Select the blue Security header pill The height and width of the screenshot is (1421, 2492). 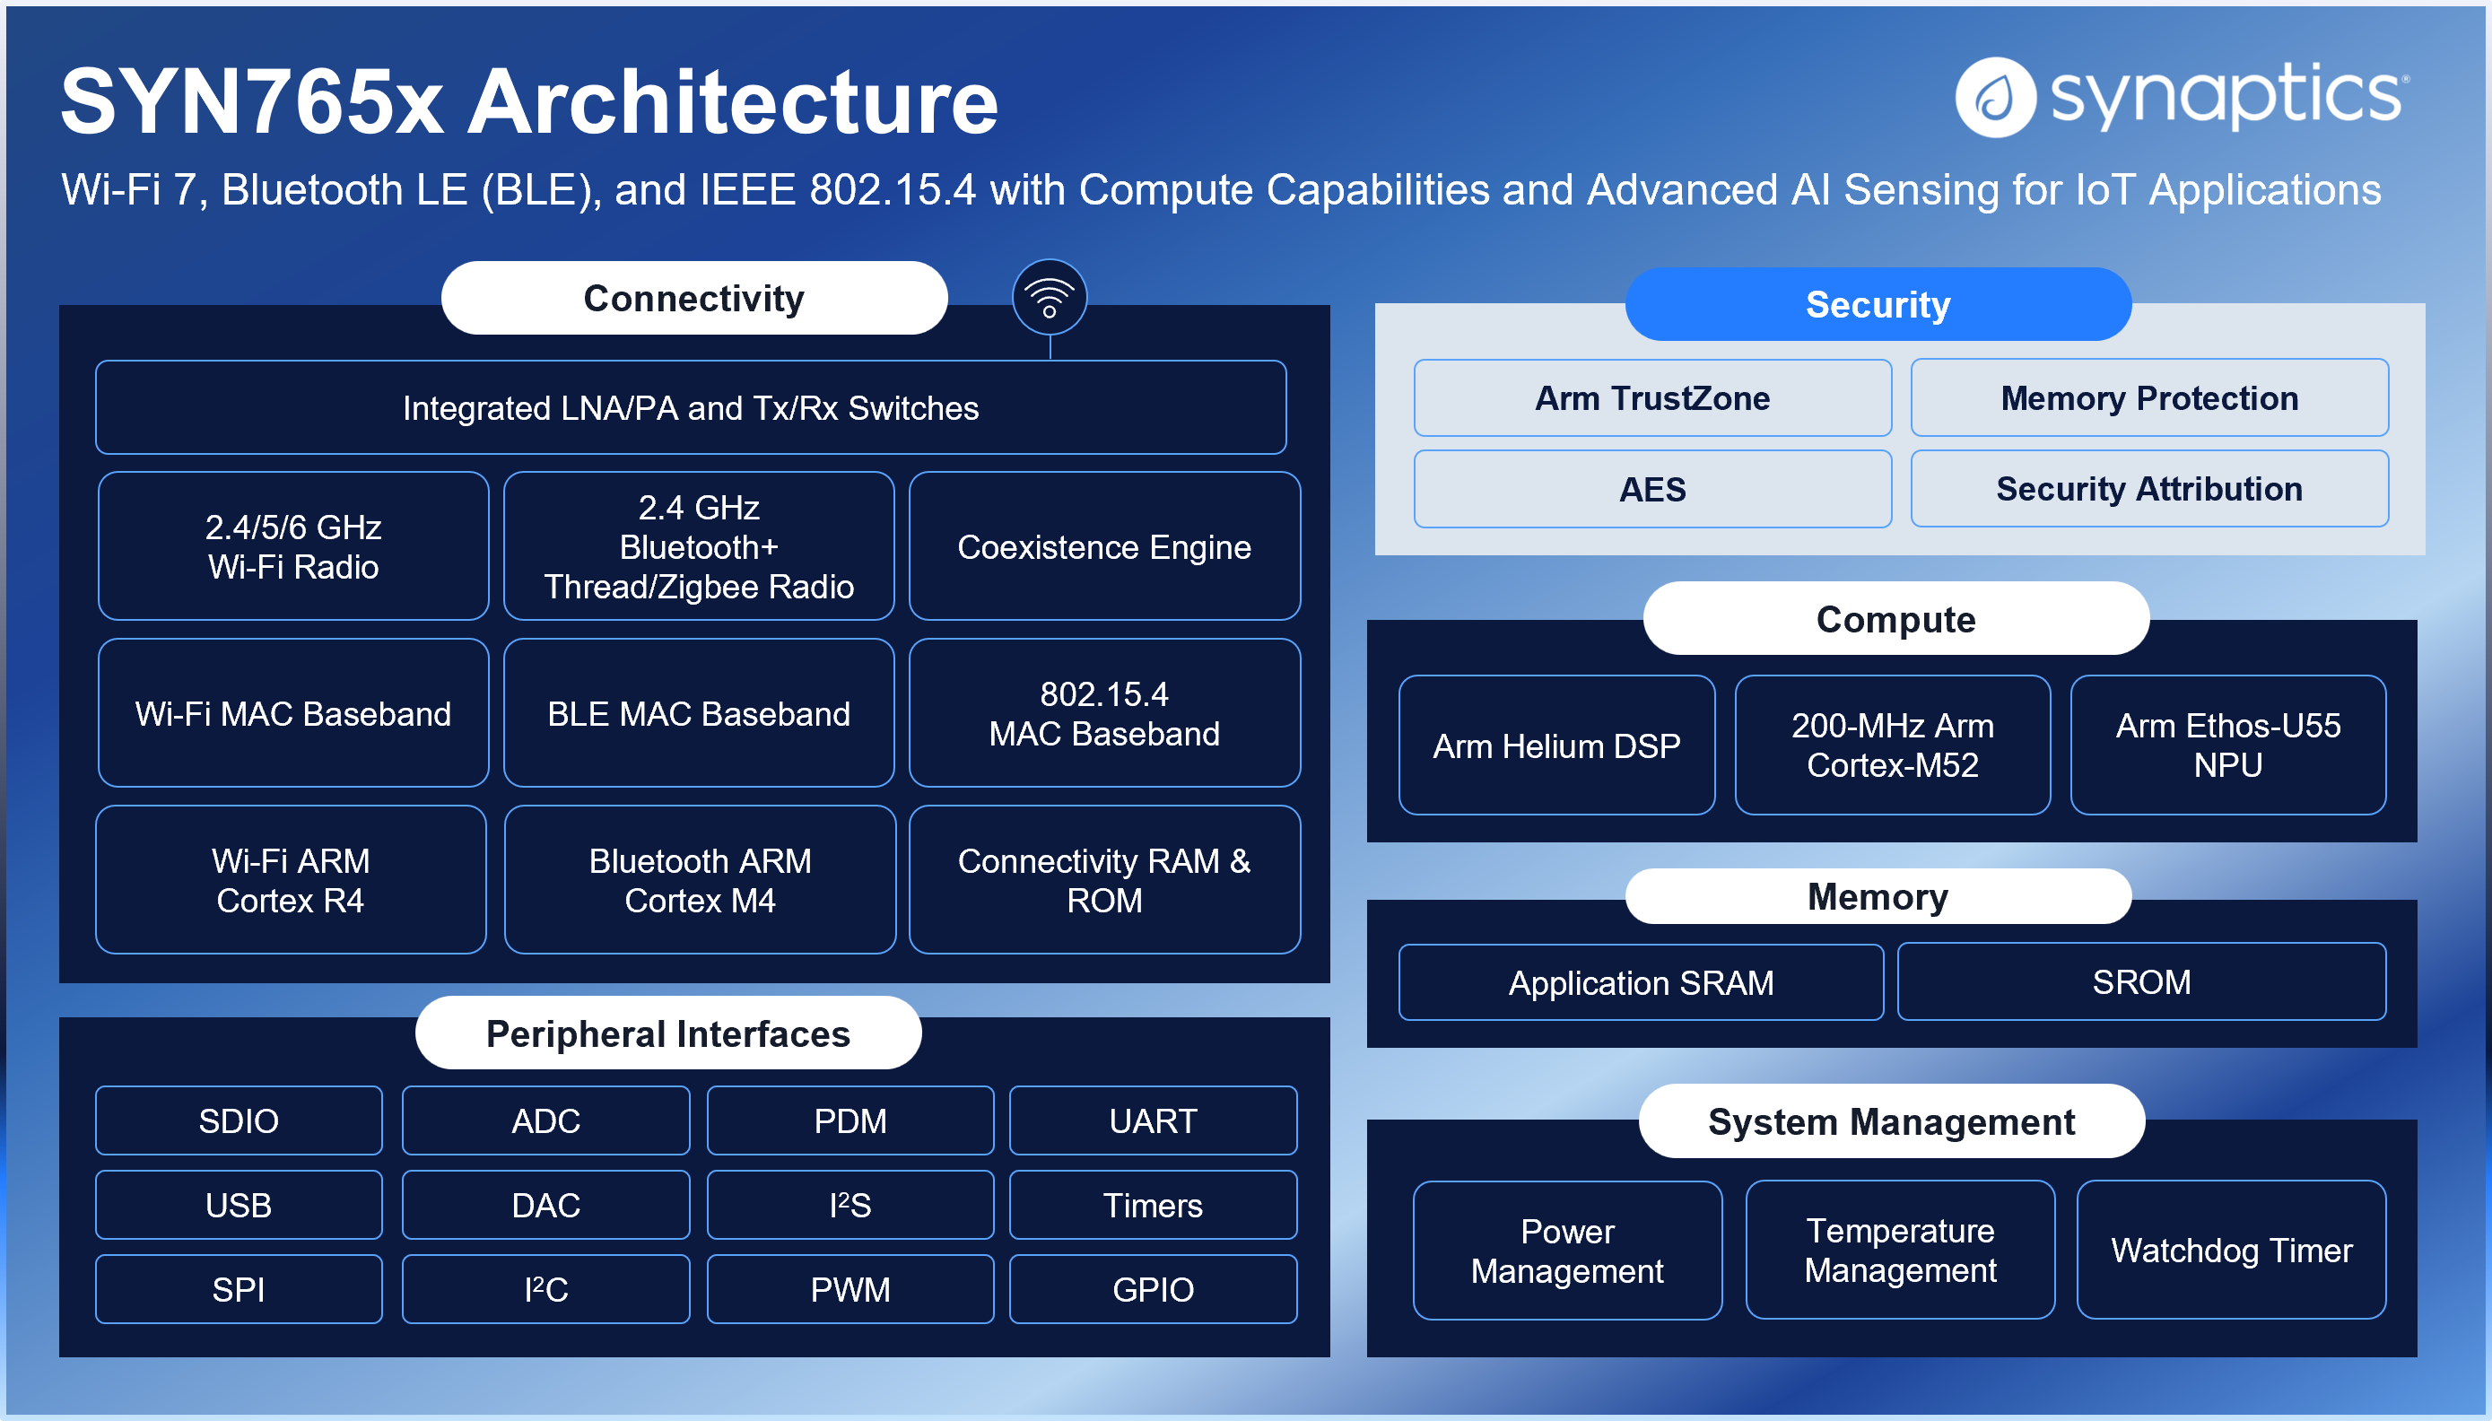coord(1878,304)
